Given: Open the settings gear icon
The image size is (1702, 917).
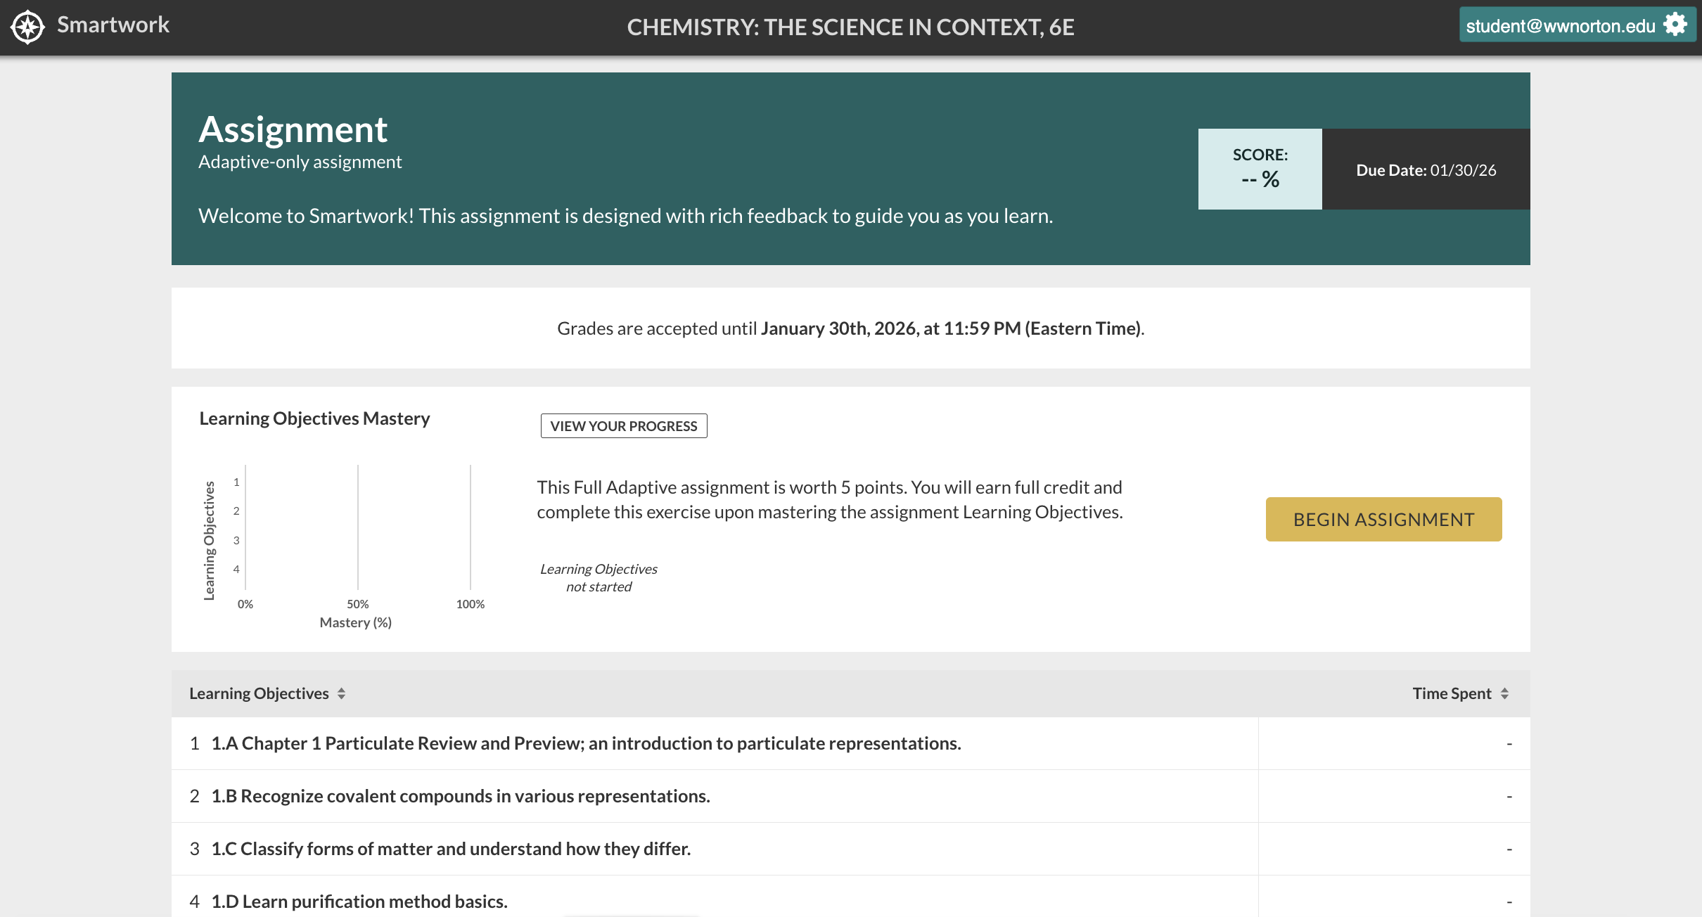Looking at the screenshot, I should [1676, 25].
